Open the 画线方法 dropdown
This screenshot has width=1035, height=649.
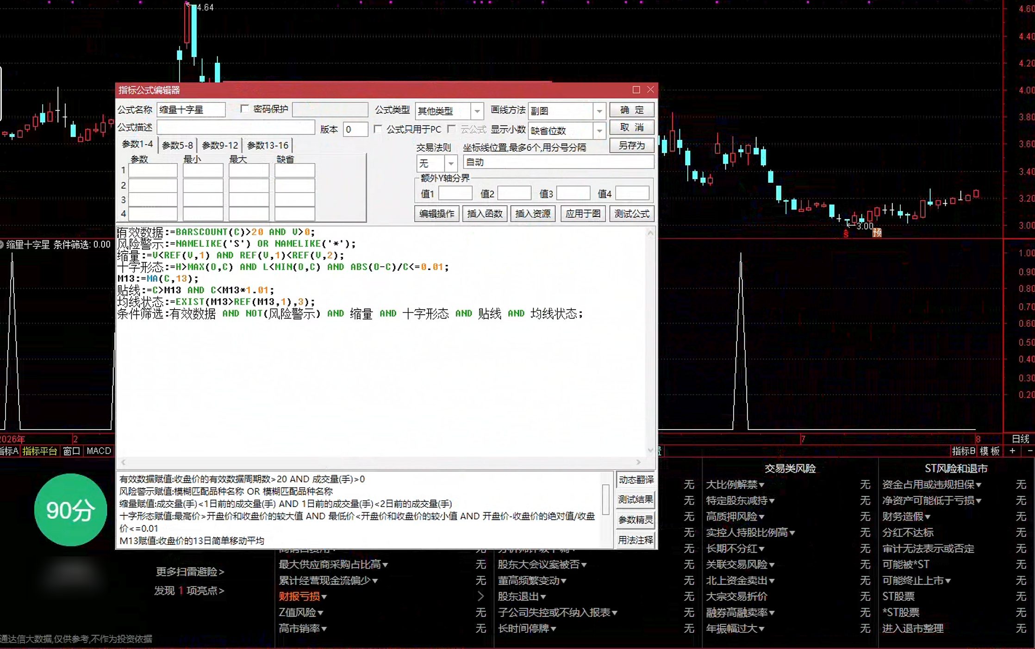coord(599,111)
